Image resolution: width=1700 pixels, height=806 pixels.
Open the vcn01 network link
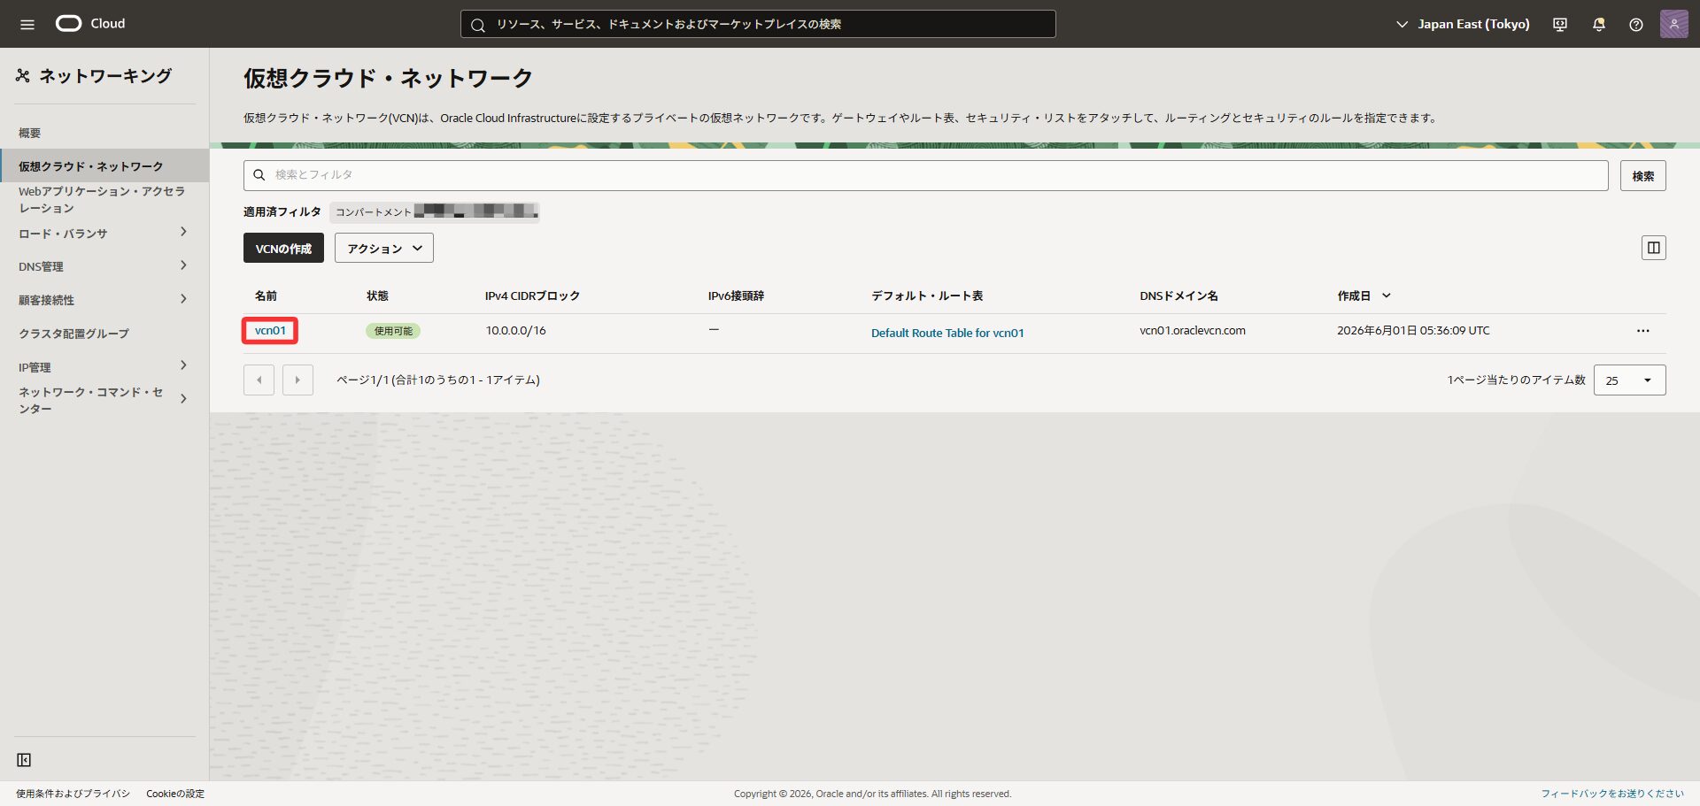(x=270, y=331)
